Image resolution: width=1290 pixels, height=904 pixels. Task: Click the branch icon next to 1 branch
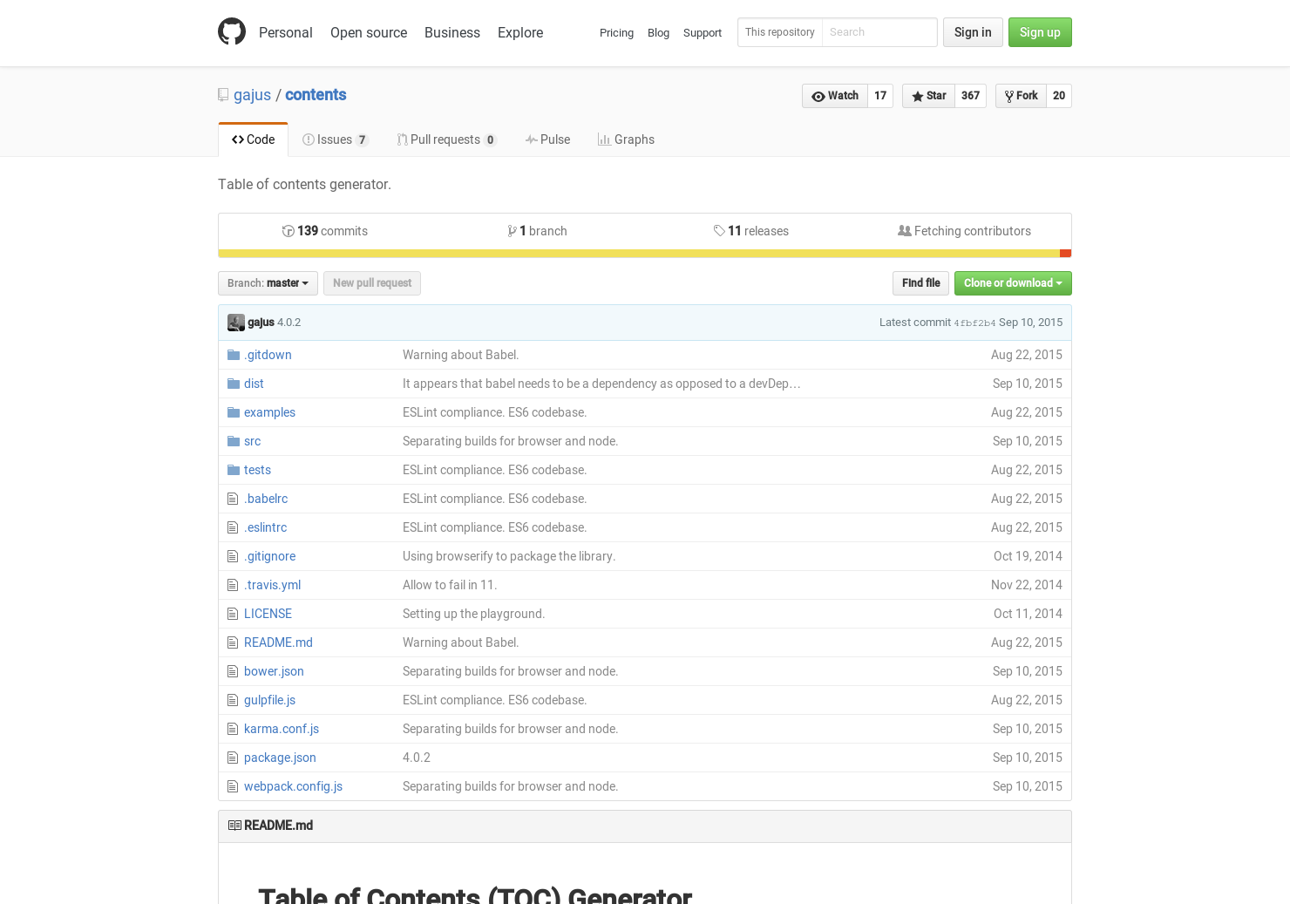513,230
